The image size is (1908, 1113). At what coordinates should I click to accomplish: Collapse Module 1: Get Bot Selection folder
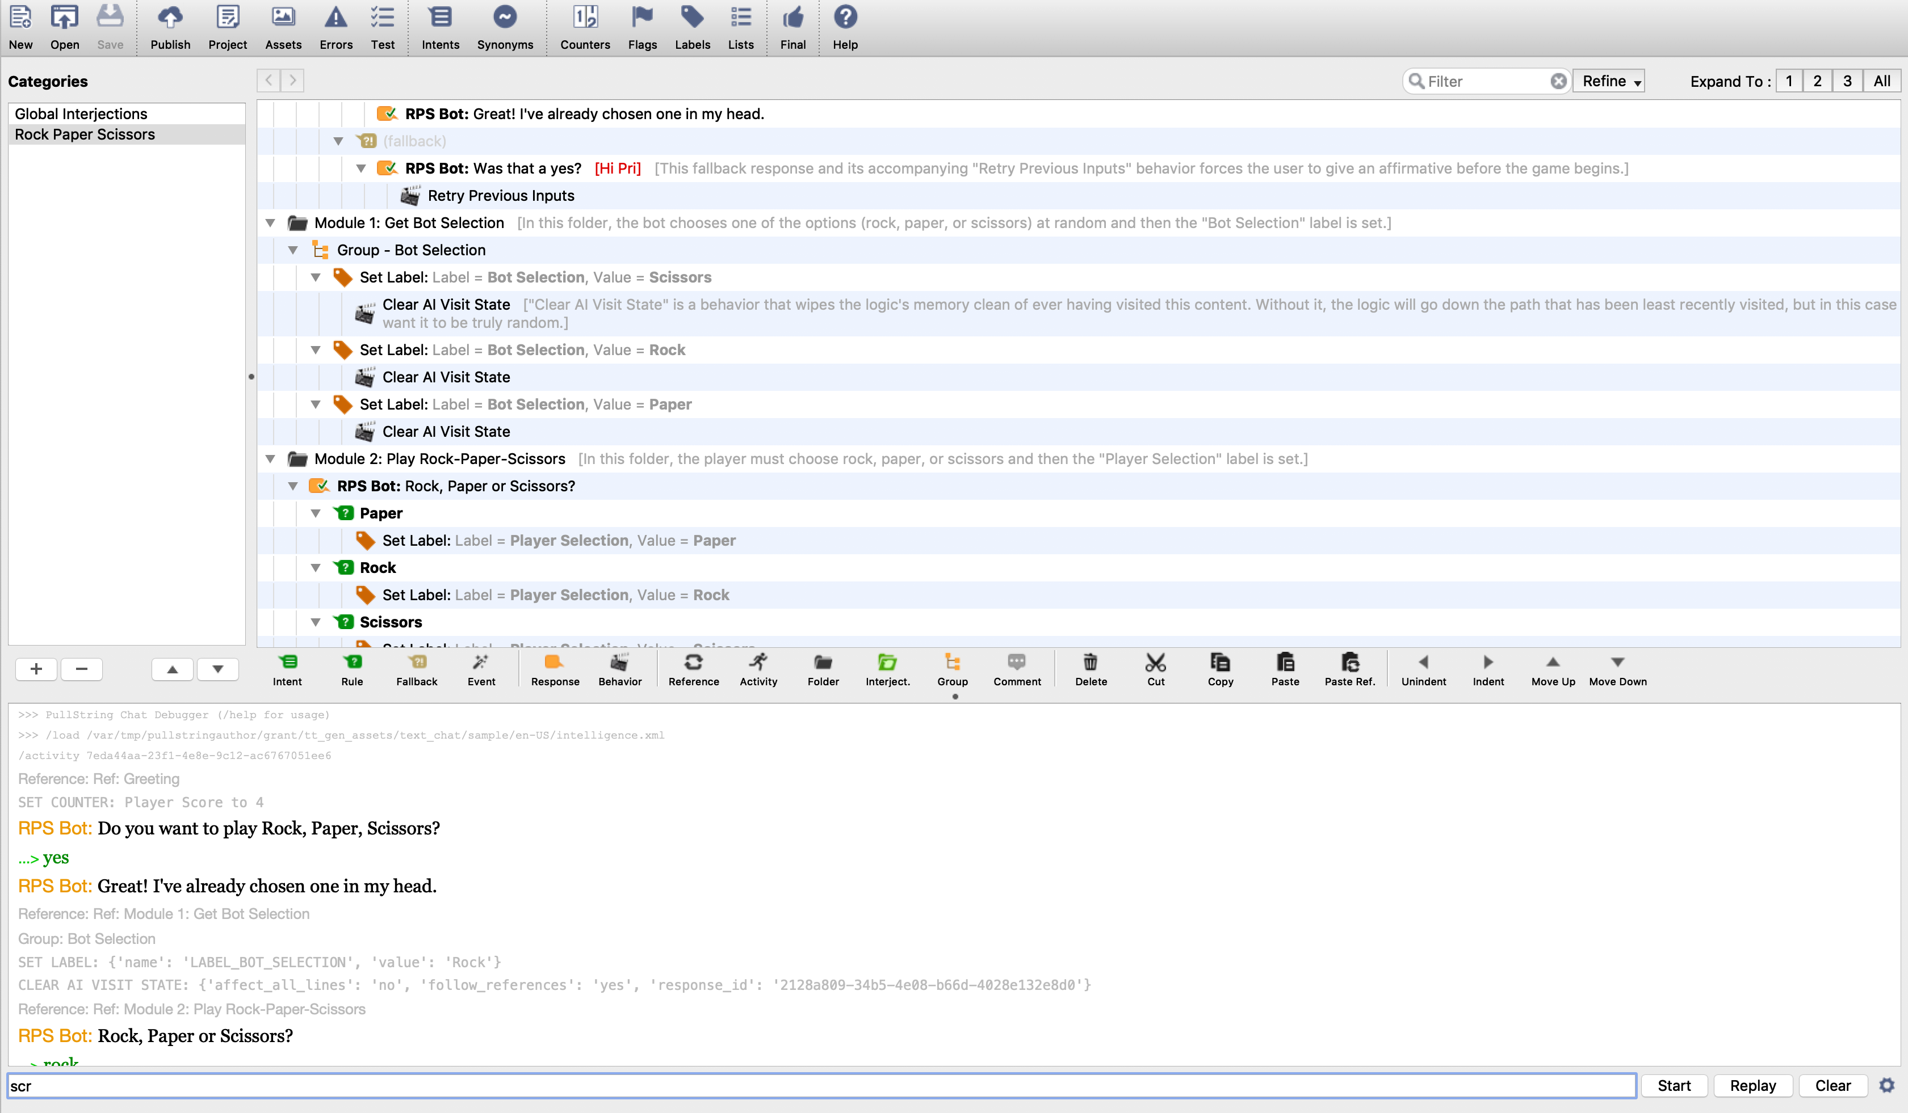click(270, 223)
